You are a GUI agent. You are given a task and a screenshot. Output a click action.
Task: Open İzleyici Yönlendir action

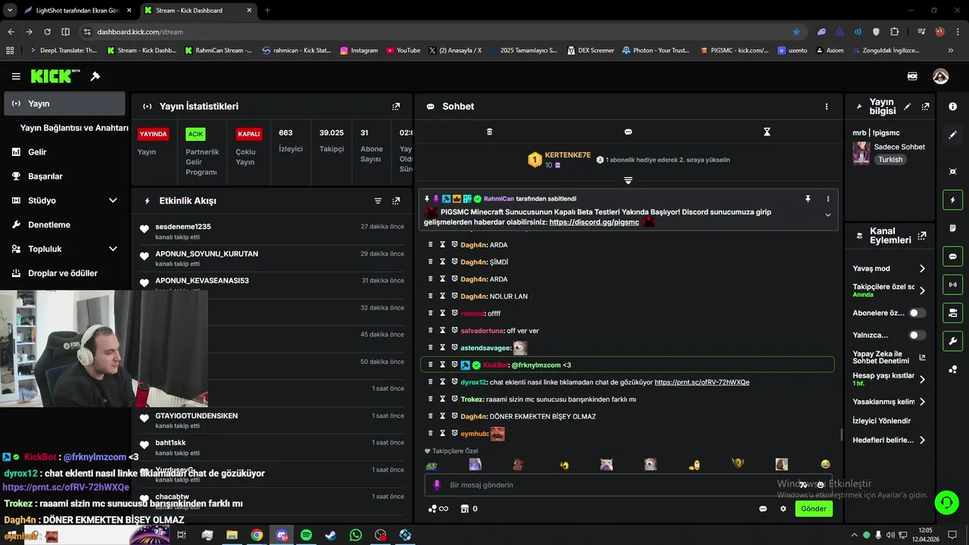(882, 421)
